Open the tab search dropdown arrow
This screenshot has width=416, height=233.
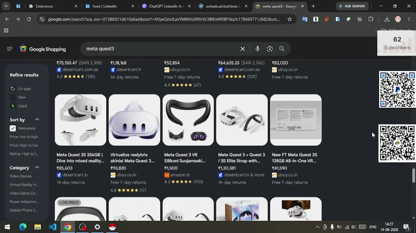6,6
